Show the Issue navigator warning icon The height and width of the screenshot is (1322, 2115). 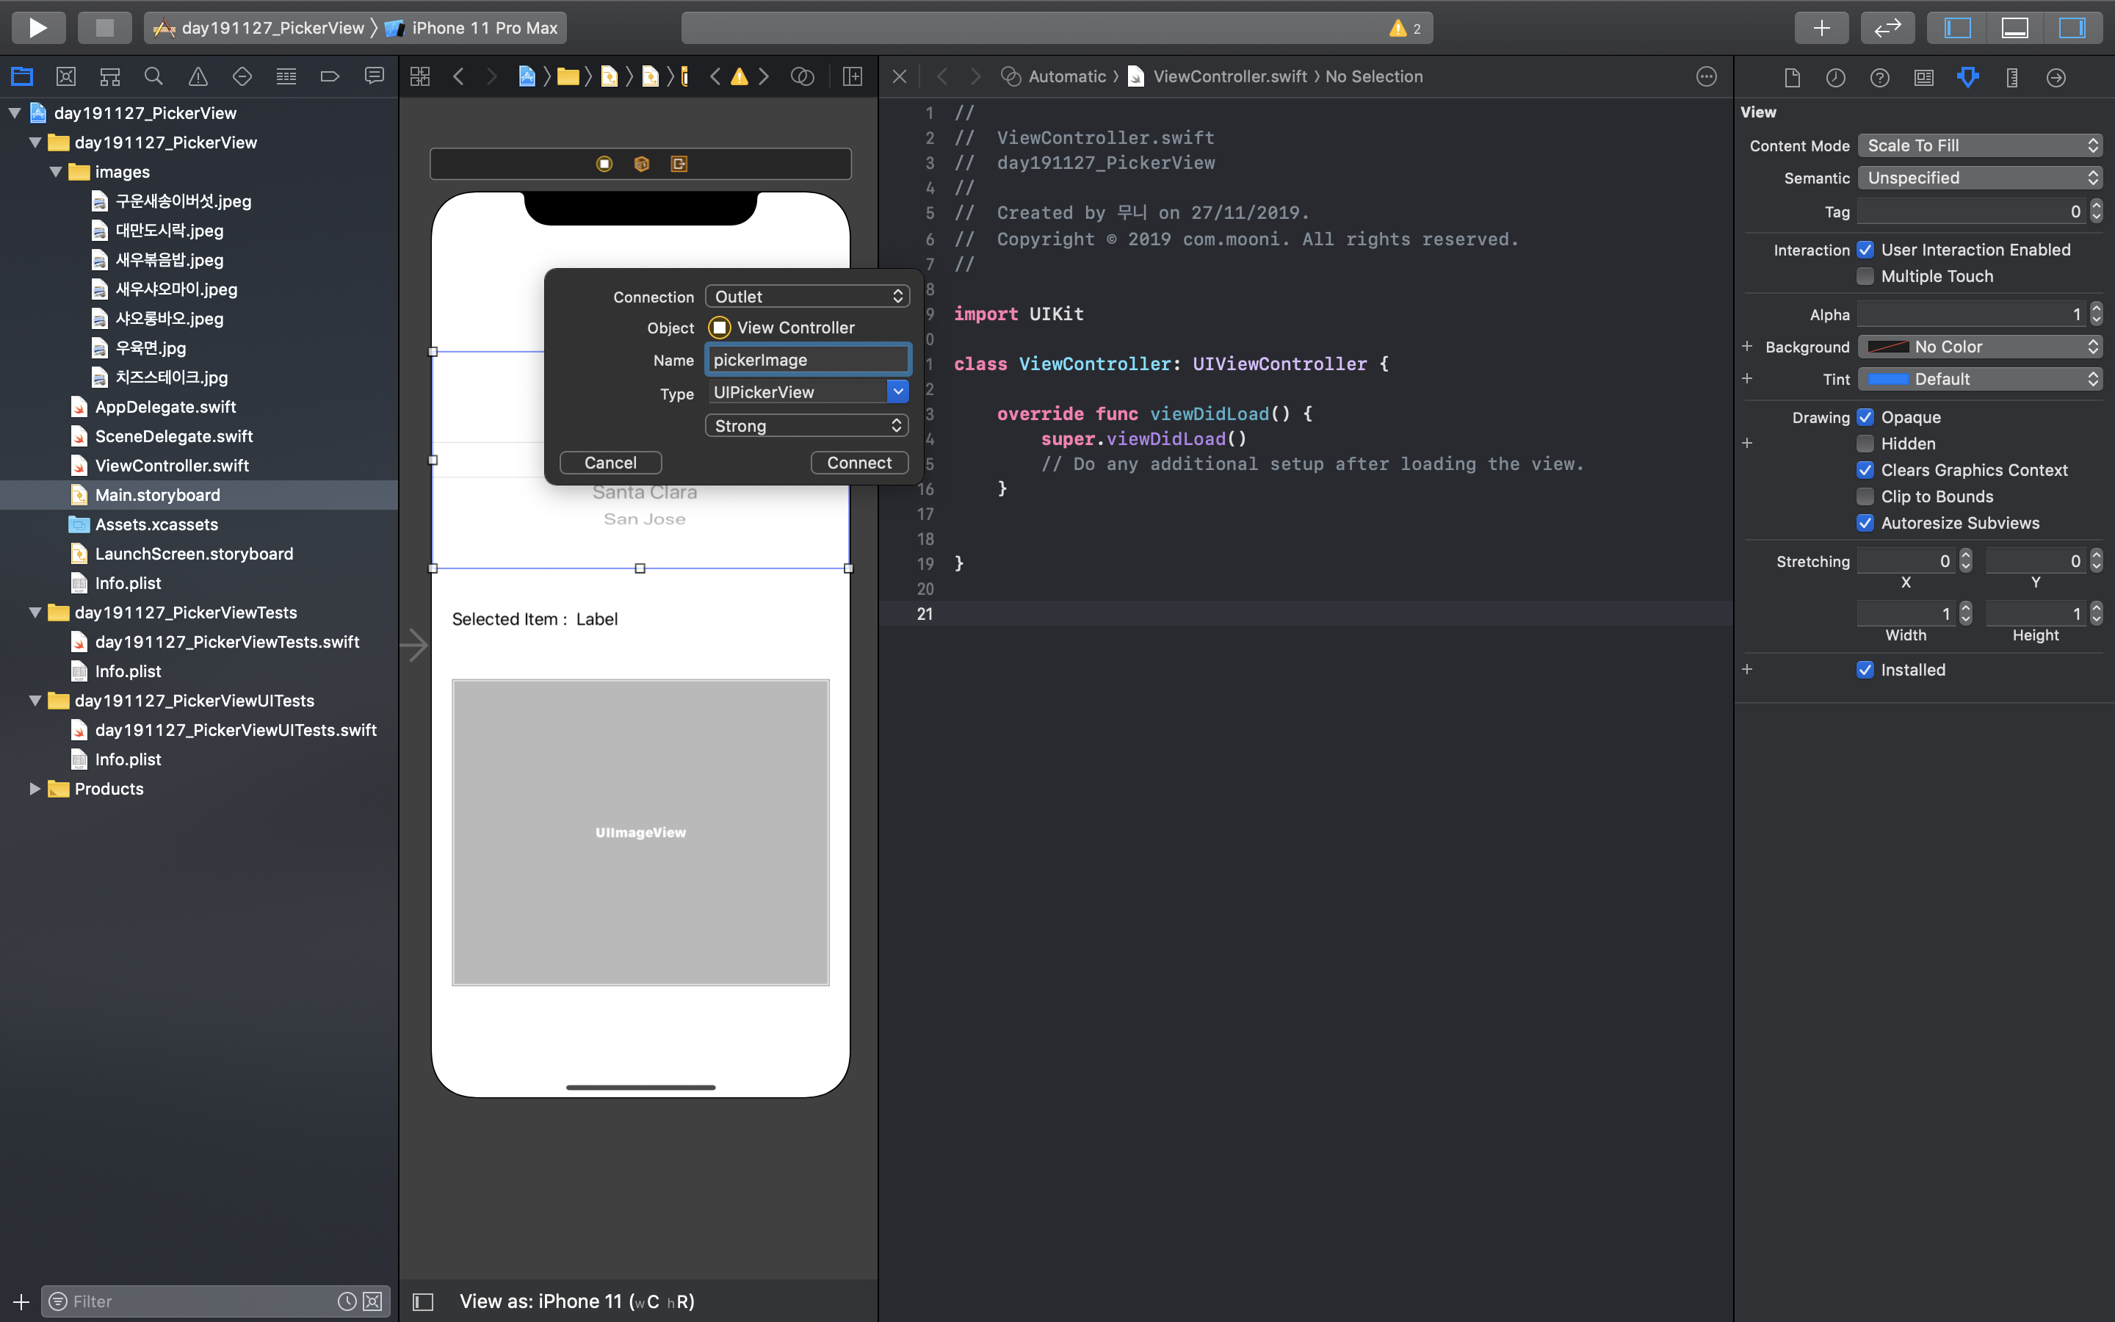tap(198, 77)
